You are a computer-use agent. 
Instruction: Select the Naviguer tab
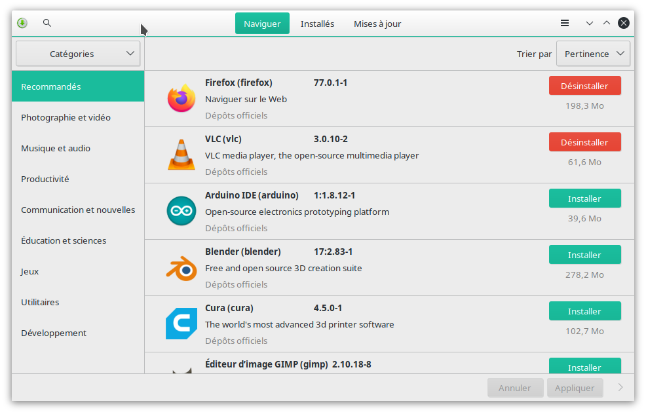pos(262,24)
